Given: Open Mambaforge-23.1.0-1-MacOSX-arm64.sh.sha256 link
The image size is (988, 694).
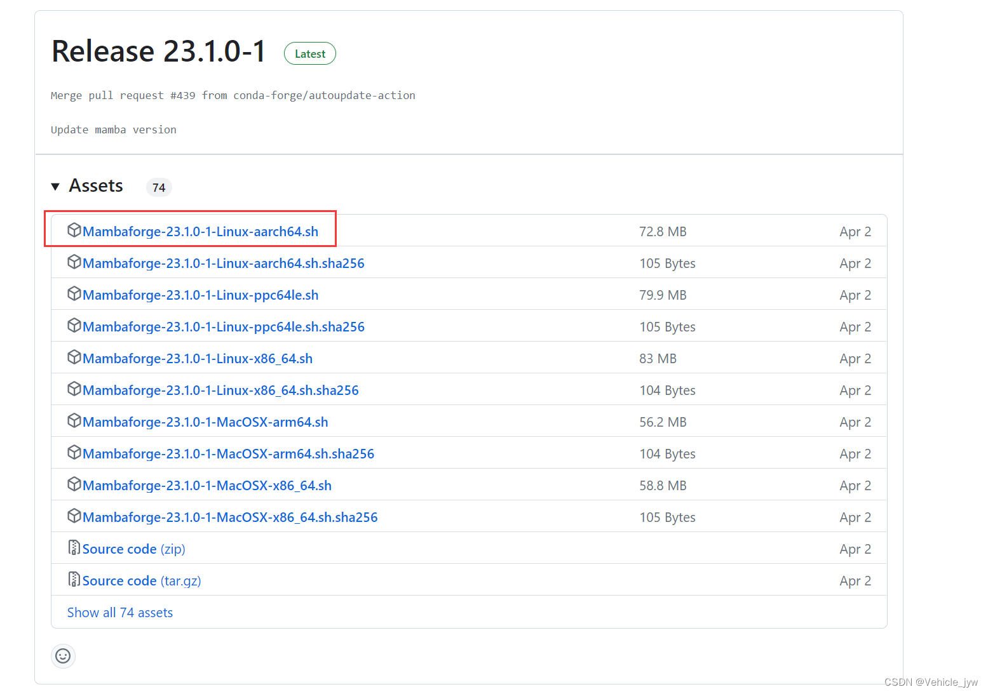Looking at the screenshot, I should (x=228, y=454).
